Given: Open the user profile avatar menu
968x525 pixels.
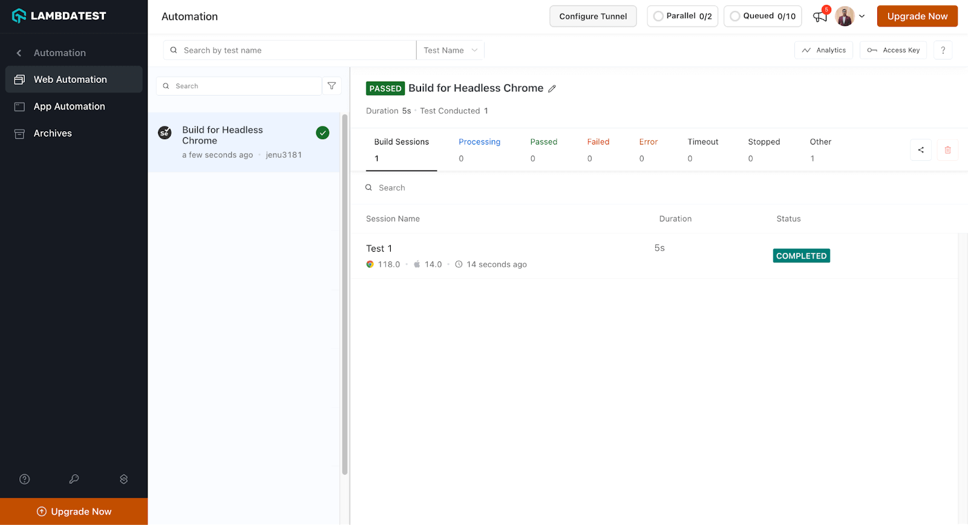Looking at the screenshot, I should pyautogui.click(x=845, y=16).
